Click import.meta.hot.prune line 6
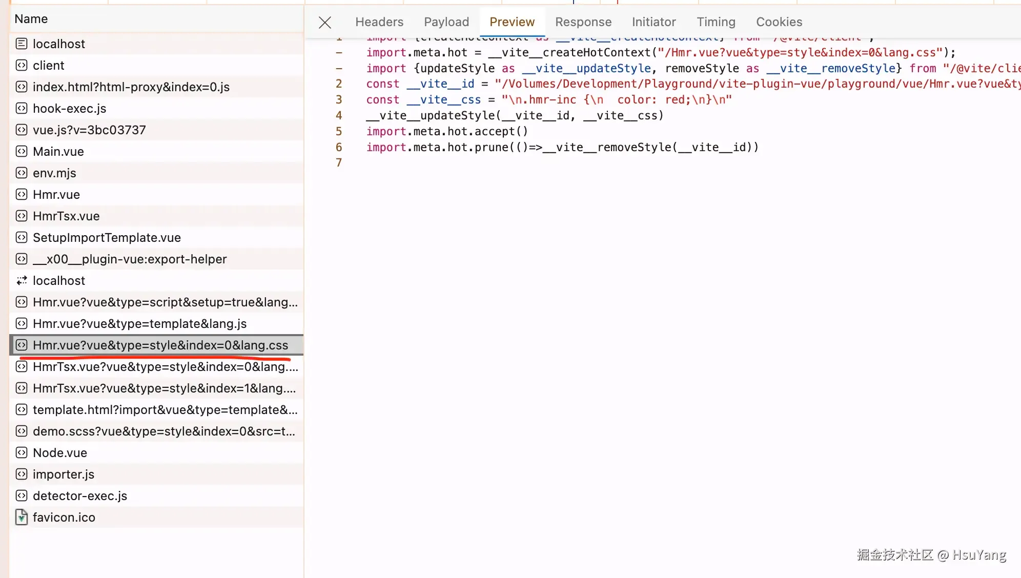 562,148
